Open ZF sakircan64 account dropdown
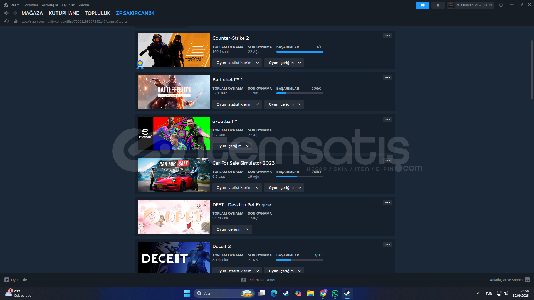This screenshot has height=300, width=534. [471, 5]
